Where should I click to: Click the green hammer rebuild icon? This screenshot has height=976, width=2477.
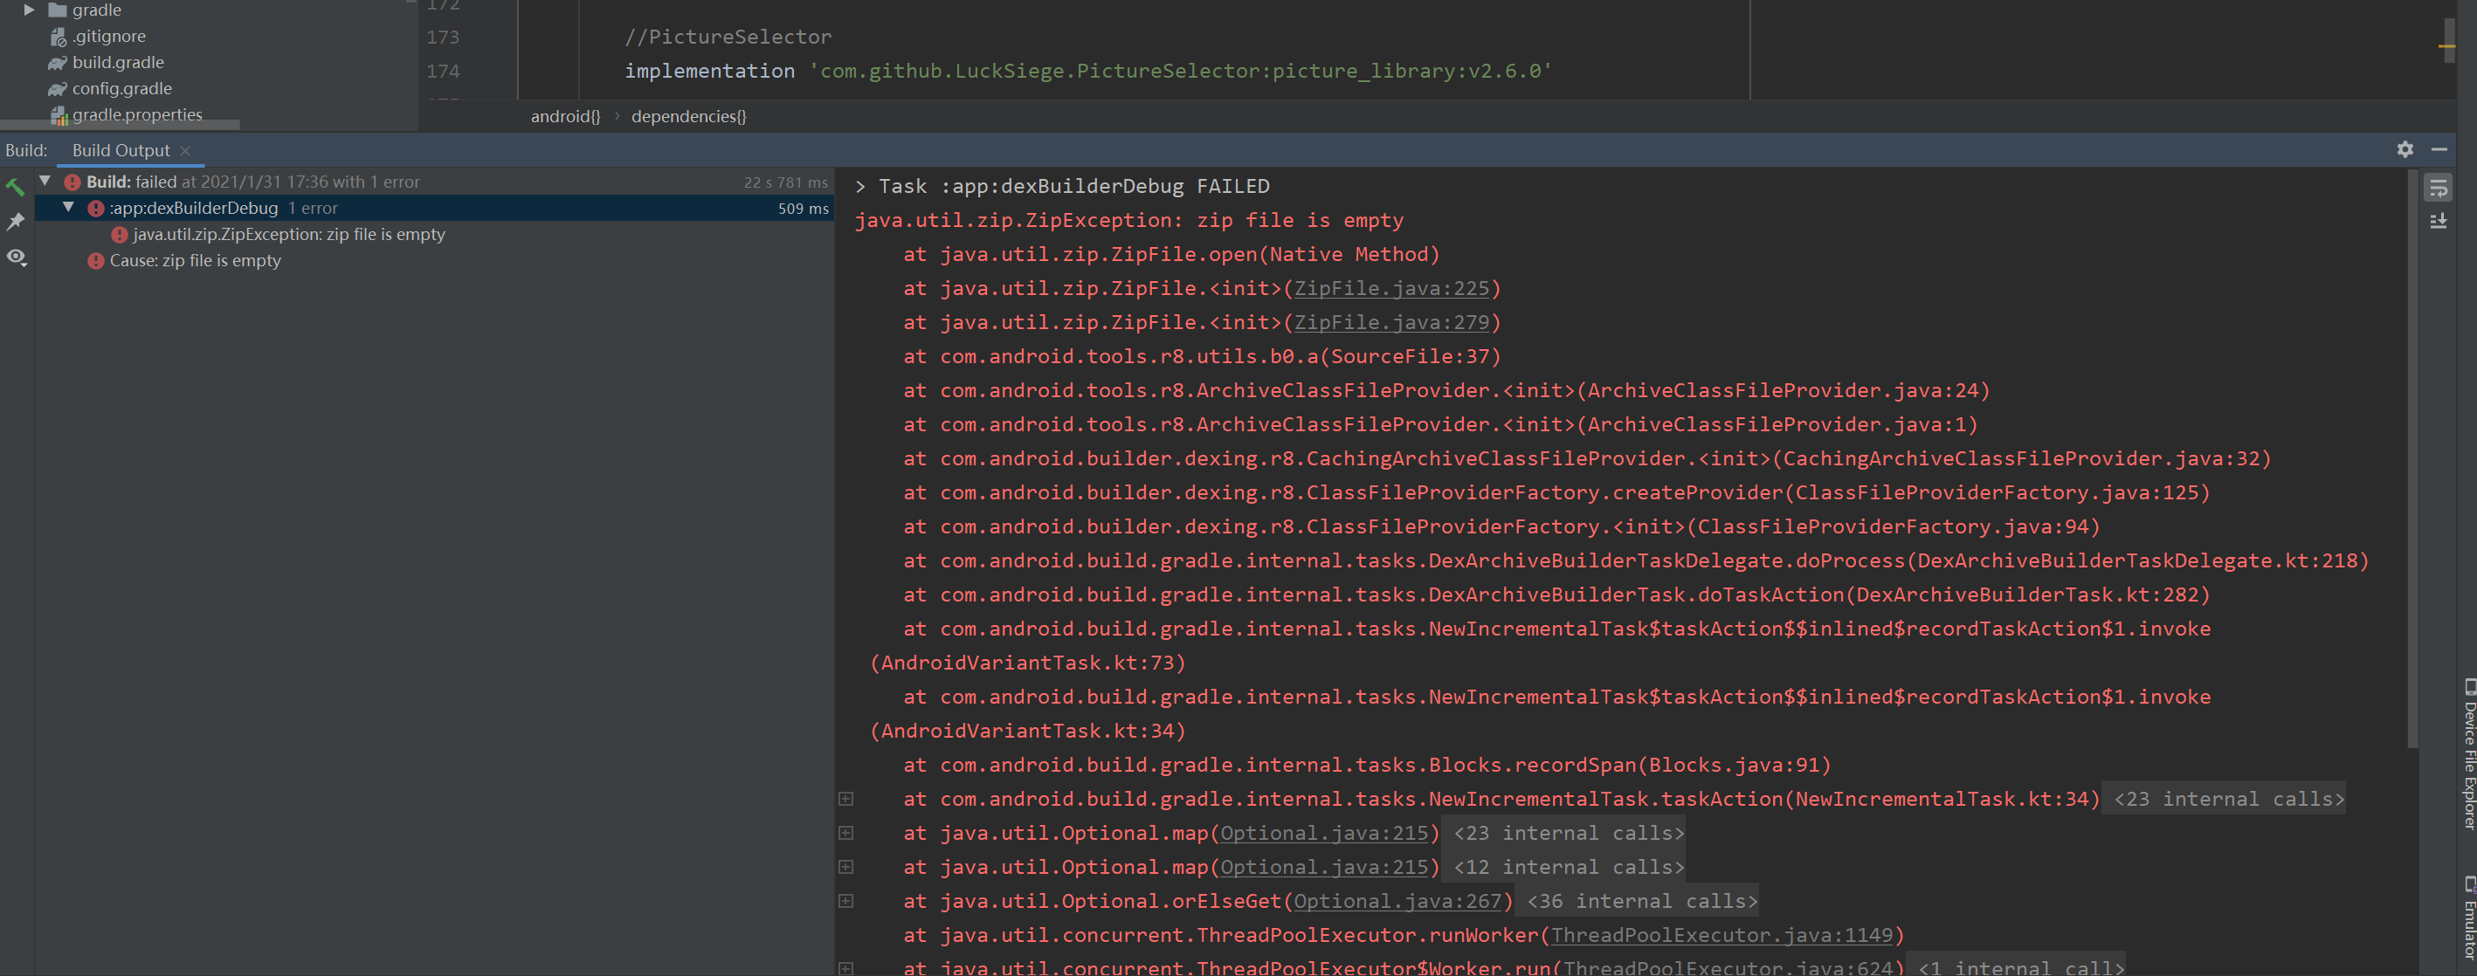click(x=16, y=186)
